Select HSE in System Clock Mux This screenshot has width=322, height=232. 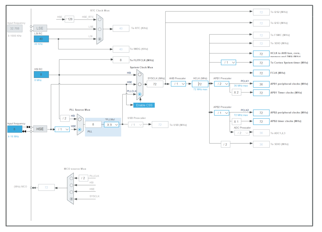click(x=140, y=84)
